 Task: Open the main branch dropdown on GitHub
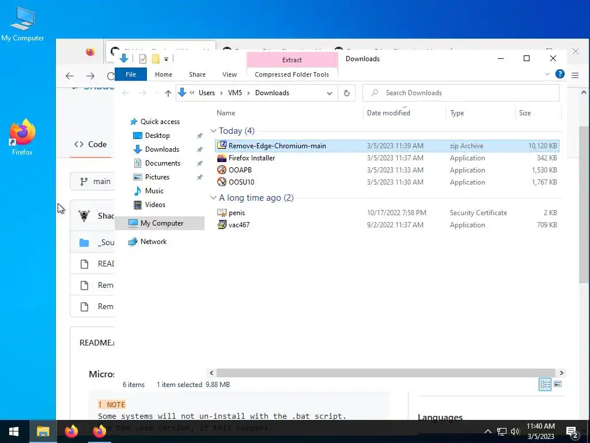(x=92, y=182)
